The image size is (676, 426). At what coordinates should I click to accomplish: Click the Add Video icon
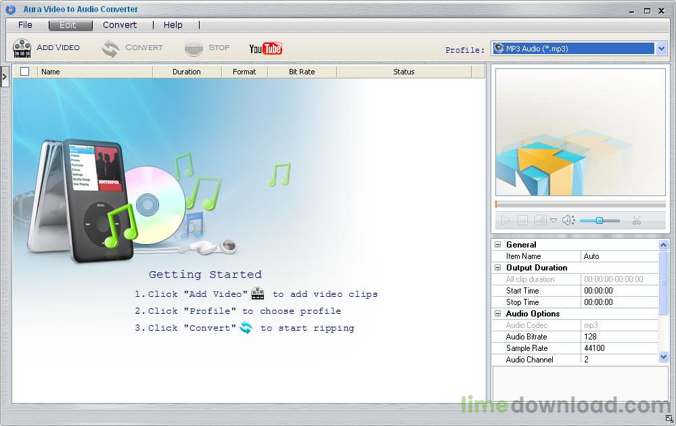click(x=22, y=47)
